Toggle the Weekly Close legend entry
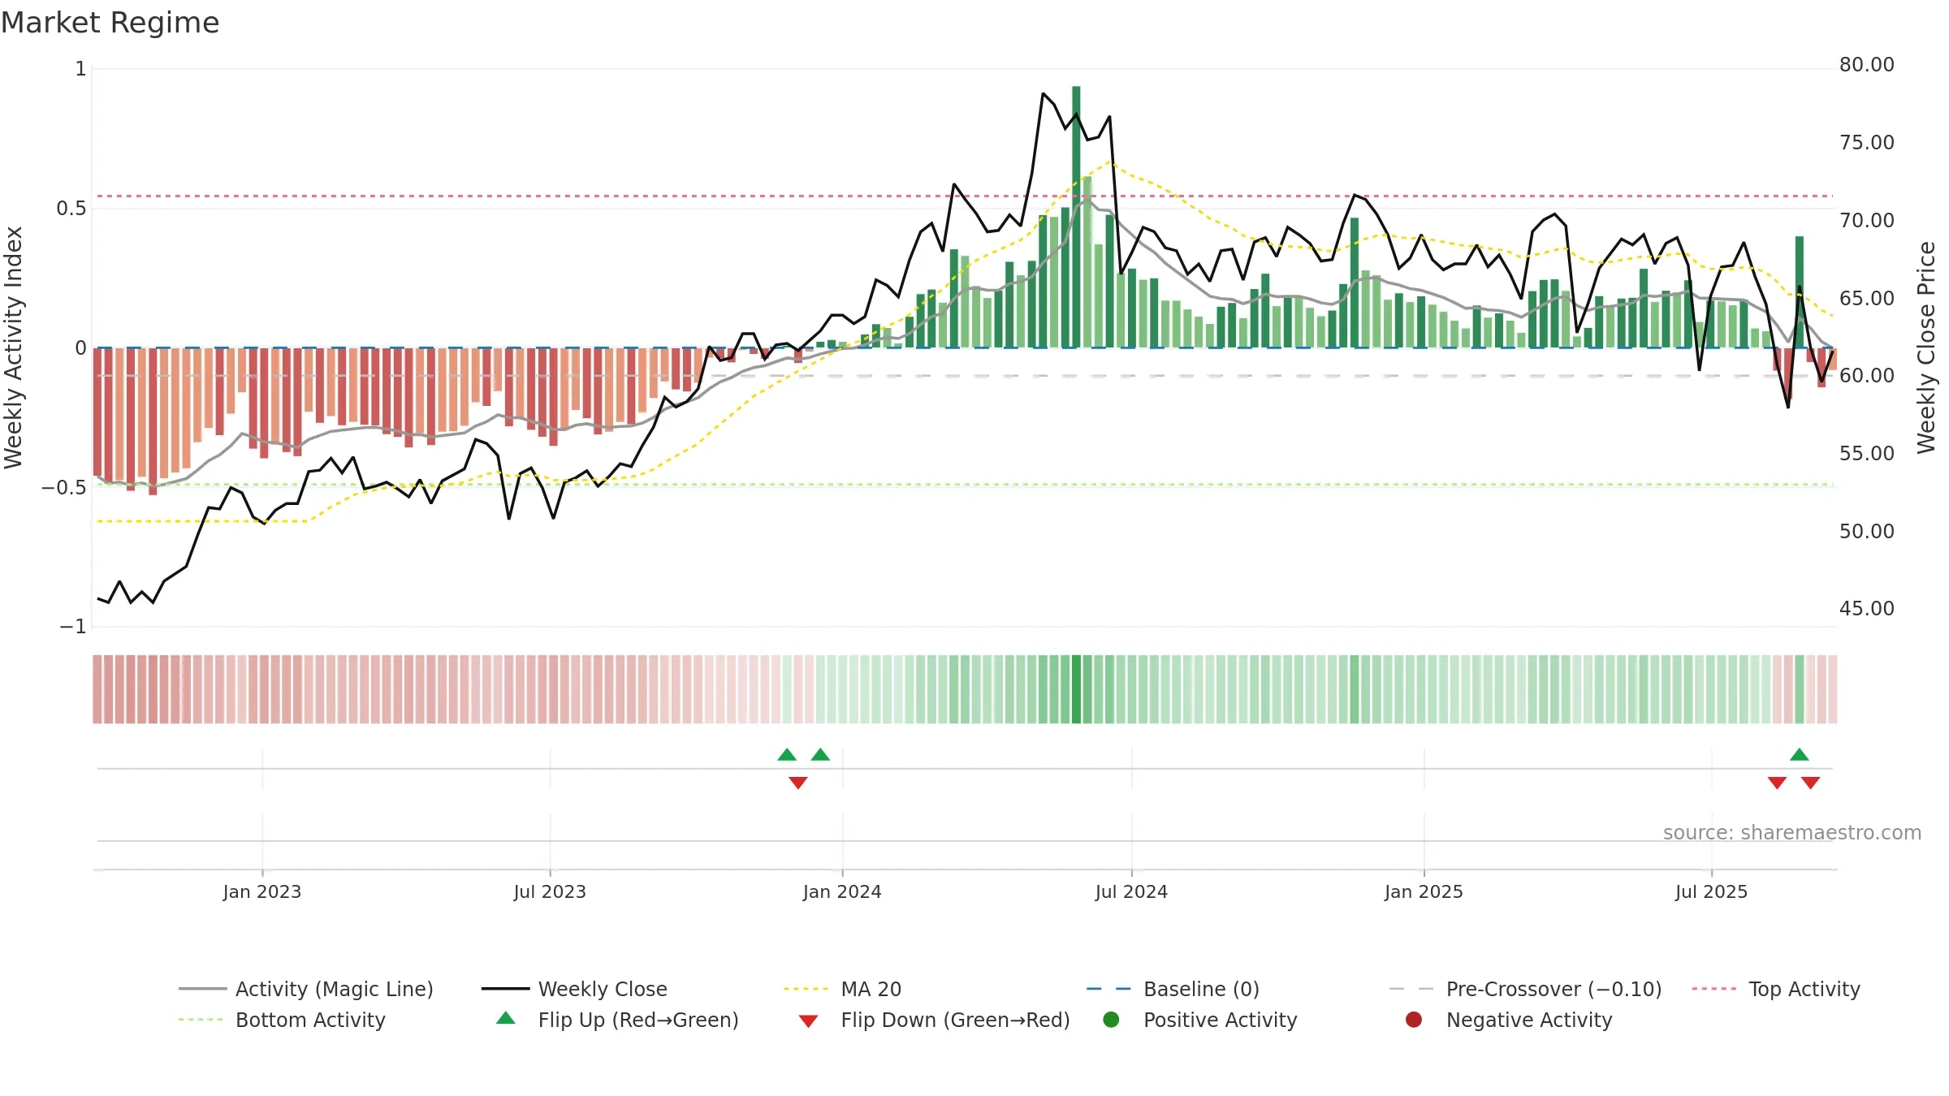This screenshot has width=1949, height=1096. click(x=574, y=989)
